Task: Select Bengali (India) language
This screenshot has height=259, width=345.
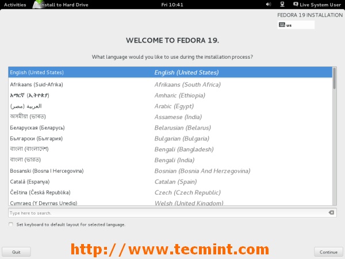Action: click(170, 160)
